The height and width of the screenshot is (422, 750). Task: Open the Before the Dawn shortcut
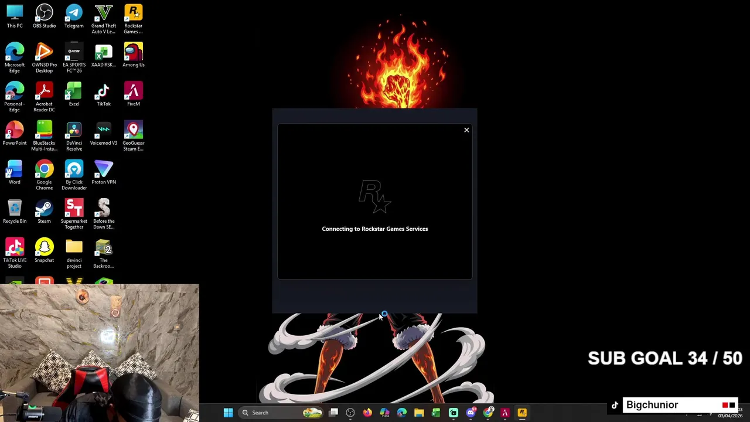coord(104,215)
